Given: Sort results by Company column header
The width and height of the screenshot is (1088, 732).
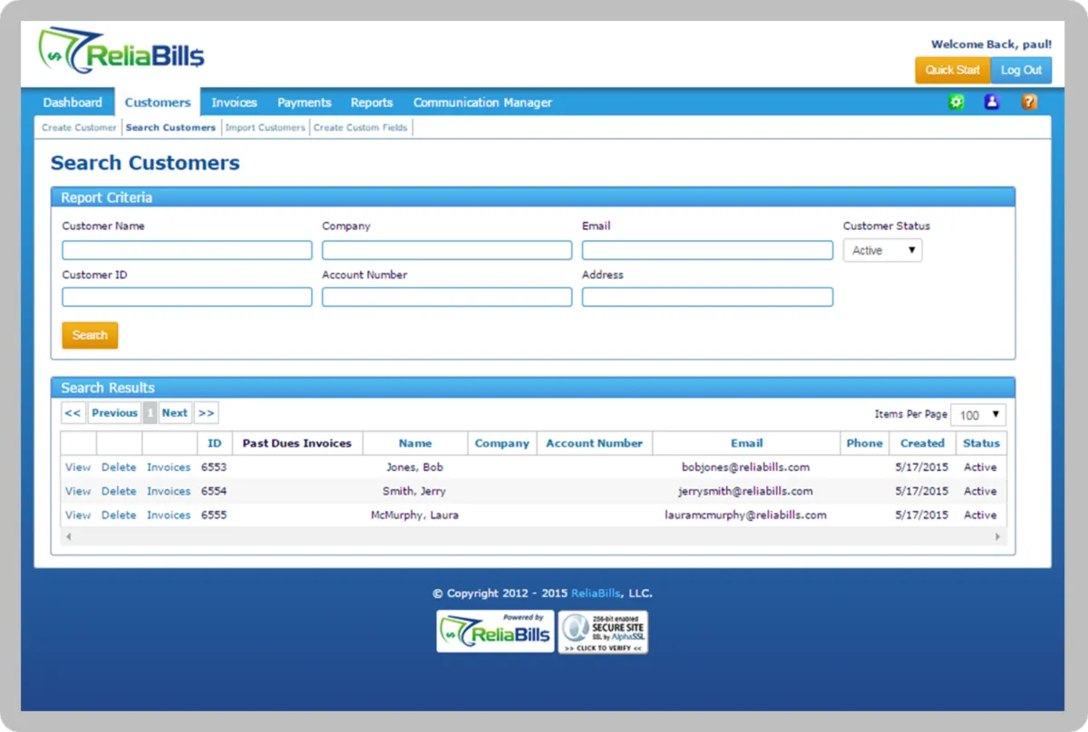Looking at the screenshot, I should coord(502,443).
